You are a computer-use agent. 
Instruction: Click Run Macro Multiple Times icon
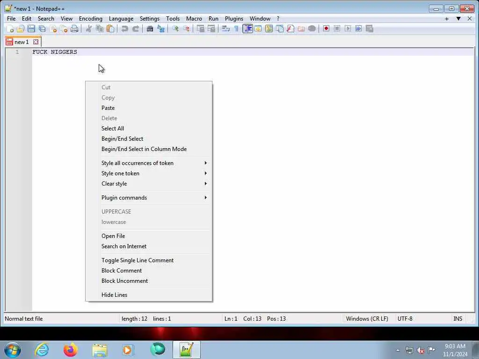(359, 29)
